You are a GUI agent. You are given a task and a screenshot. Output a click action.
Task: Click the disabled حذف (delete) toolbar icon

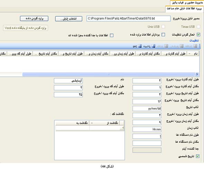coord(166,46)
